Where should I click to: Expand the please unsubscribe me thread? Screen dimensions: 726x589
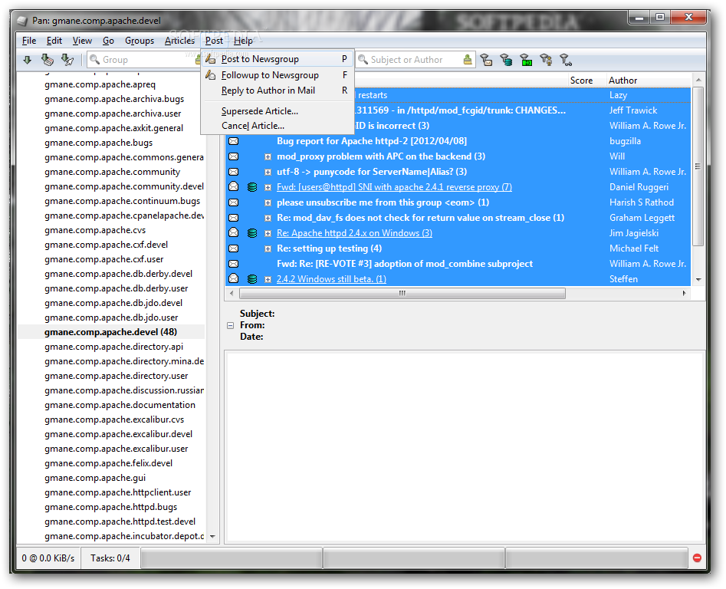point(268,202)
